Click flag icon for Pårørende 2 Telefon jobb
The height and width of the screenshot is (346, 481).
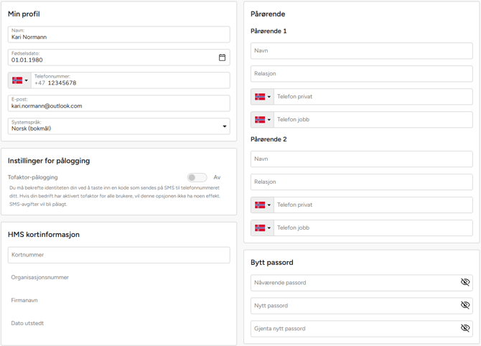260,228
